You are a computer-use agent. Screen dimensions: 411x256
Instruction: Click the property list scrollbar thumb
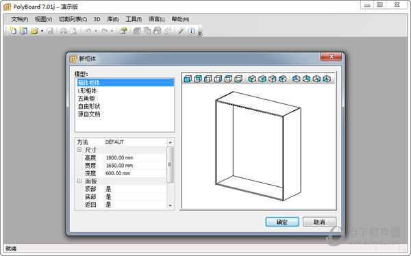point(170,164)
